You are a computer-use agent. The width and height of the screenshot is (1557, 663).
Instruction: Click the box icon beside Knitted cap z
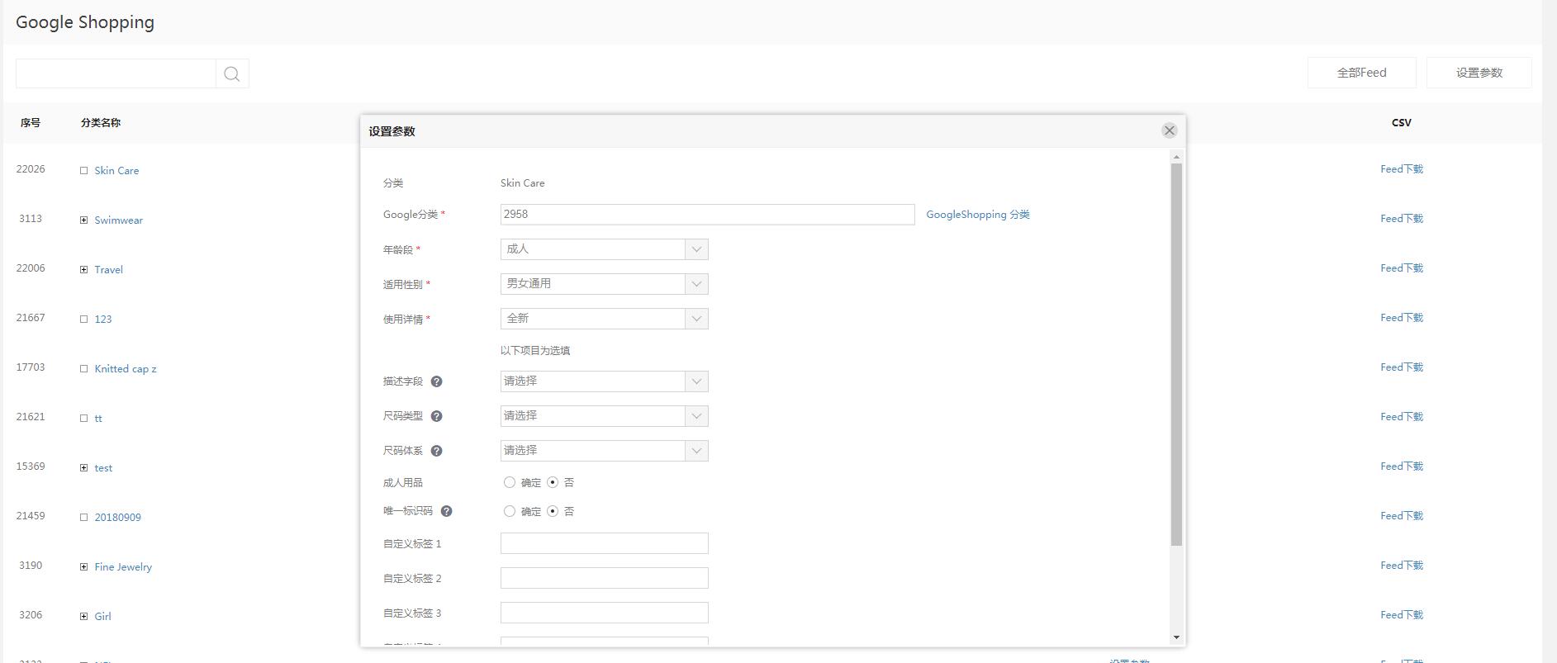83,368
